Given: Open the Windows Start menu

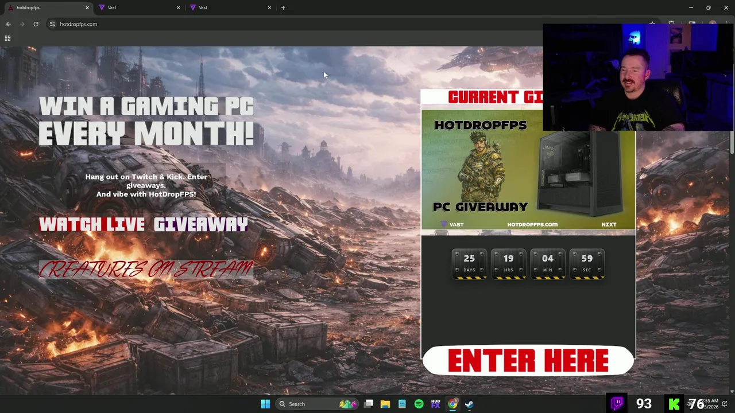Looking at the screenshot, I should point(265,404).
